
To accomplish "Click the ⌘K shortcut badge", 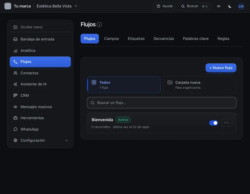I will coord(205,6).
